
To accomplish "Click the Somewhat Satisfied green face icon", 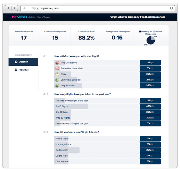I will tap(57, 80).
